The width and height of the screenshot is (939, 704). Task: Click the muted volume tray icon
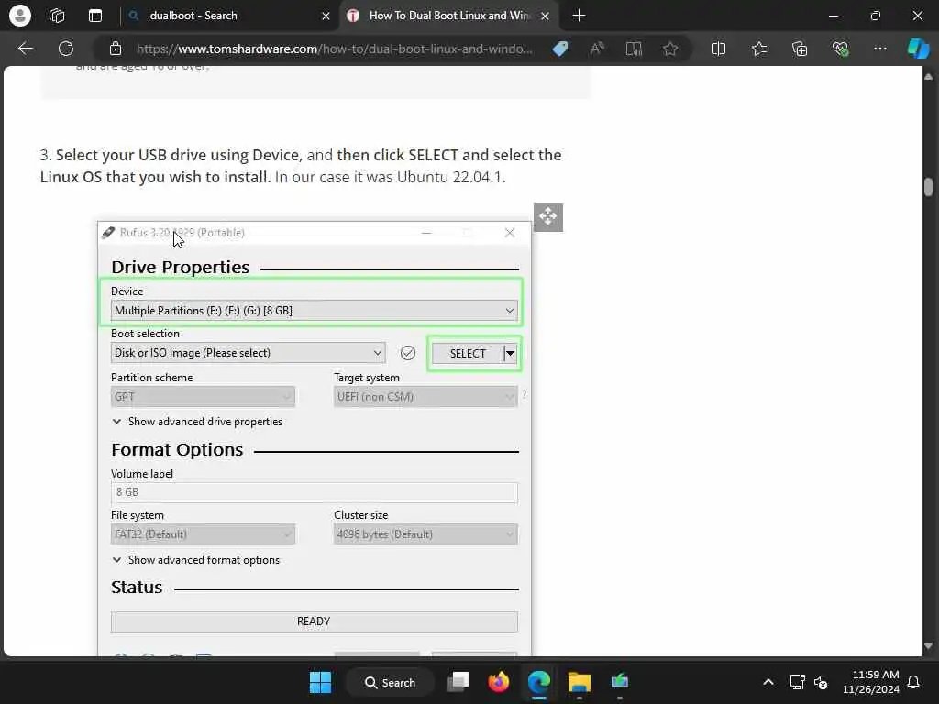click(821, 682)
